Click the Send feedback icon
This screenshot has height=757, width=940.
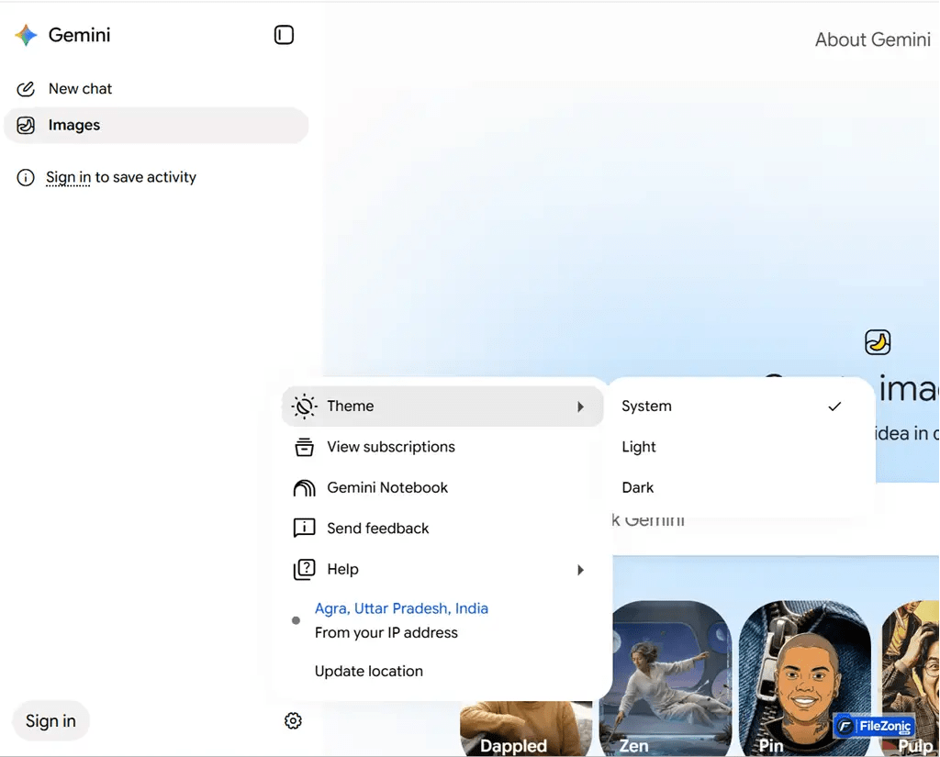pos(304,528)
